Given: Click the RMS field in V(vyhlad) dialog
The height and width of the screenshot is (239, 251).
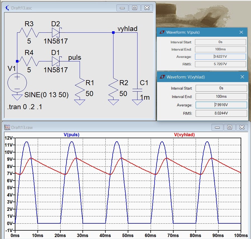Looking at the screenshot, I should [221, 113].
